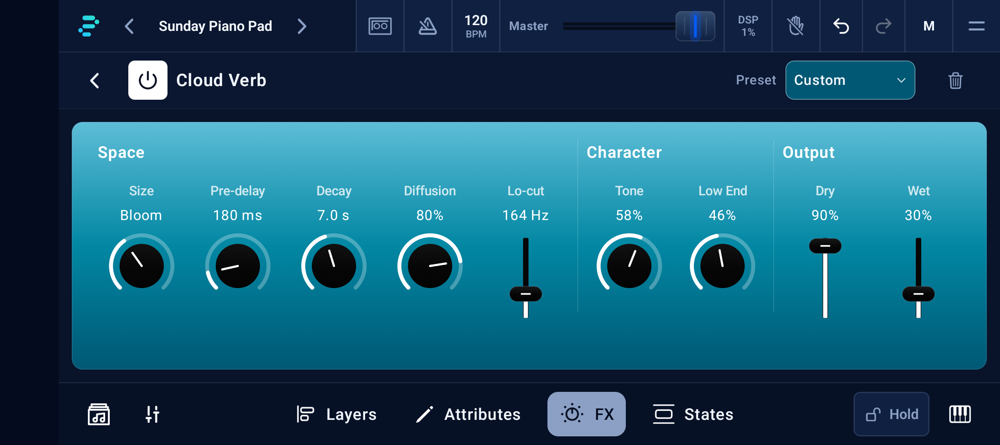
Task: Go to next sound preset
Action: pyautogui.click(x=302, y=26)
